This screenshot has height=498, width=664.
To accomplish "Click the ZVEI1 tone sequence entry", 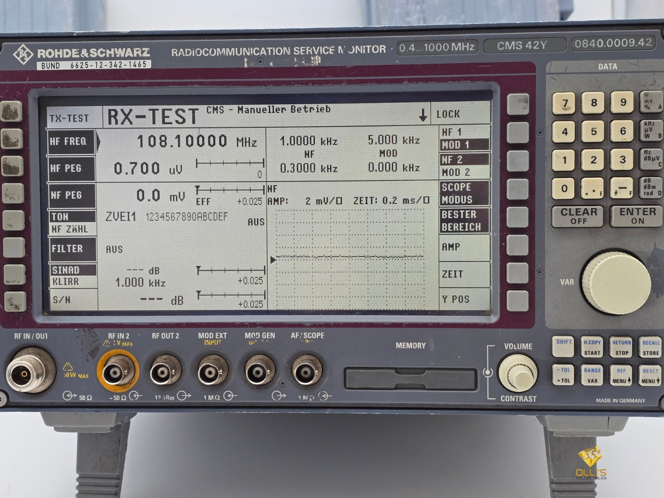I will (166, 217).
